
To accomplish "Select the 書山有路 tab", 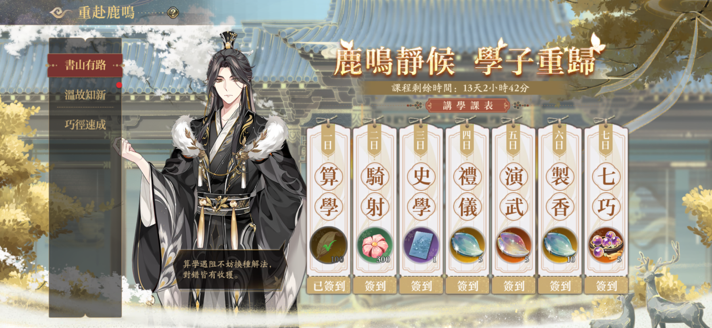I will coord(85,65).
